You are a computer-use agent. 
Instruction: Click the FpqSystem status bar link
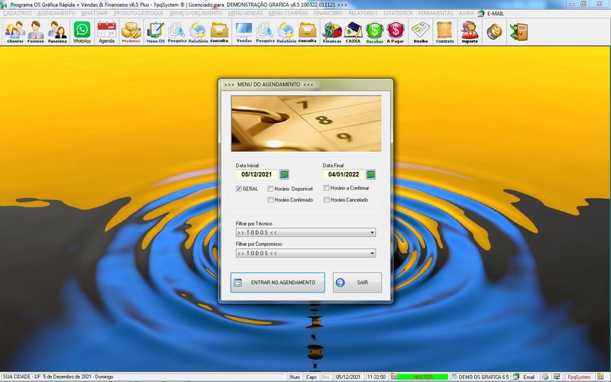(579, 377)
